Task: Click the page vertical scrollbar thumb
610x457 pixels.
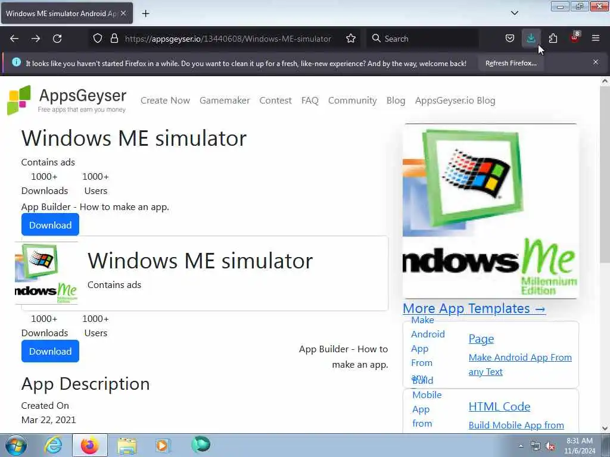Action: pos(605,174)
